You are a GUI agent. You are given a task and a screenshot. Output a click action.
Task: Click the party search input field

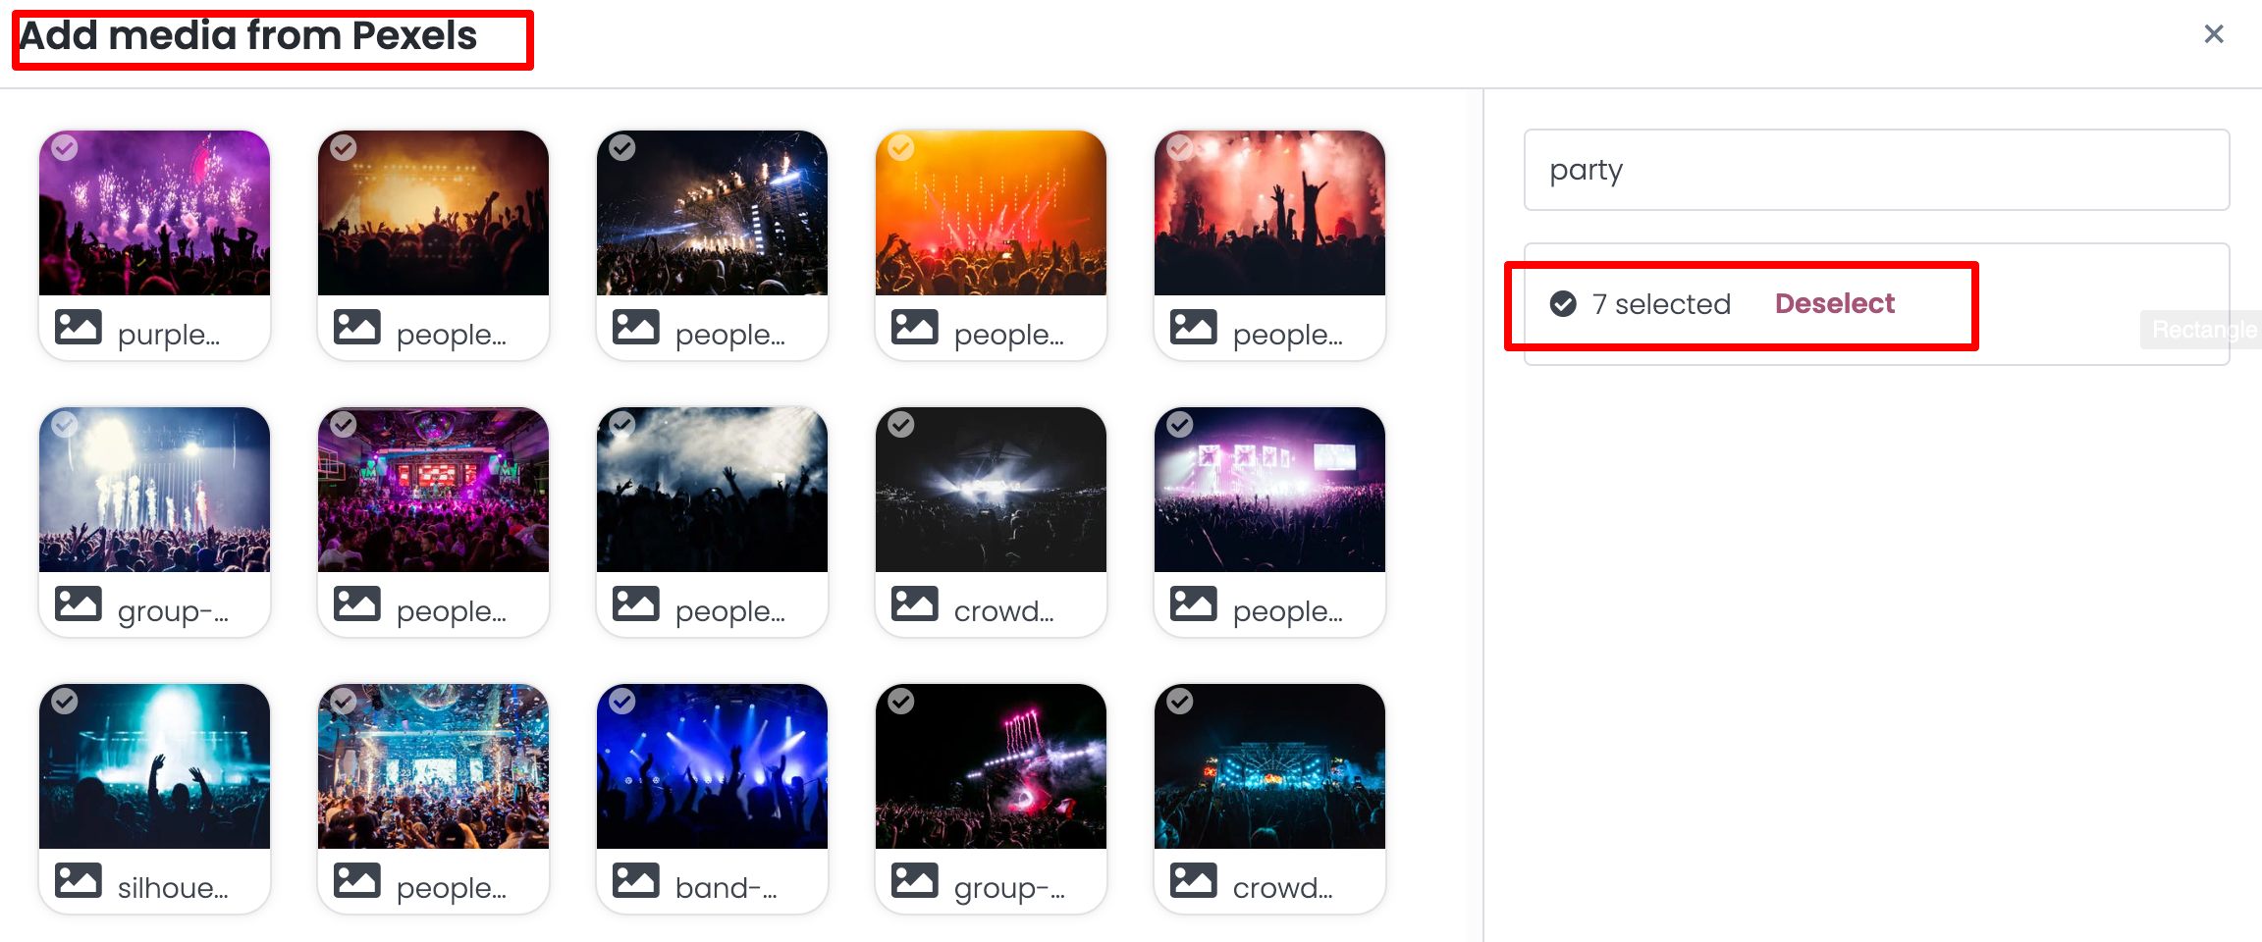(1876, 170)
